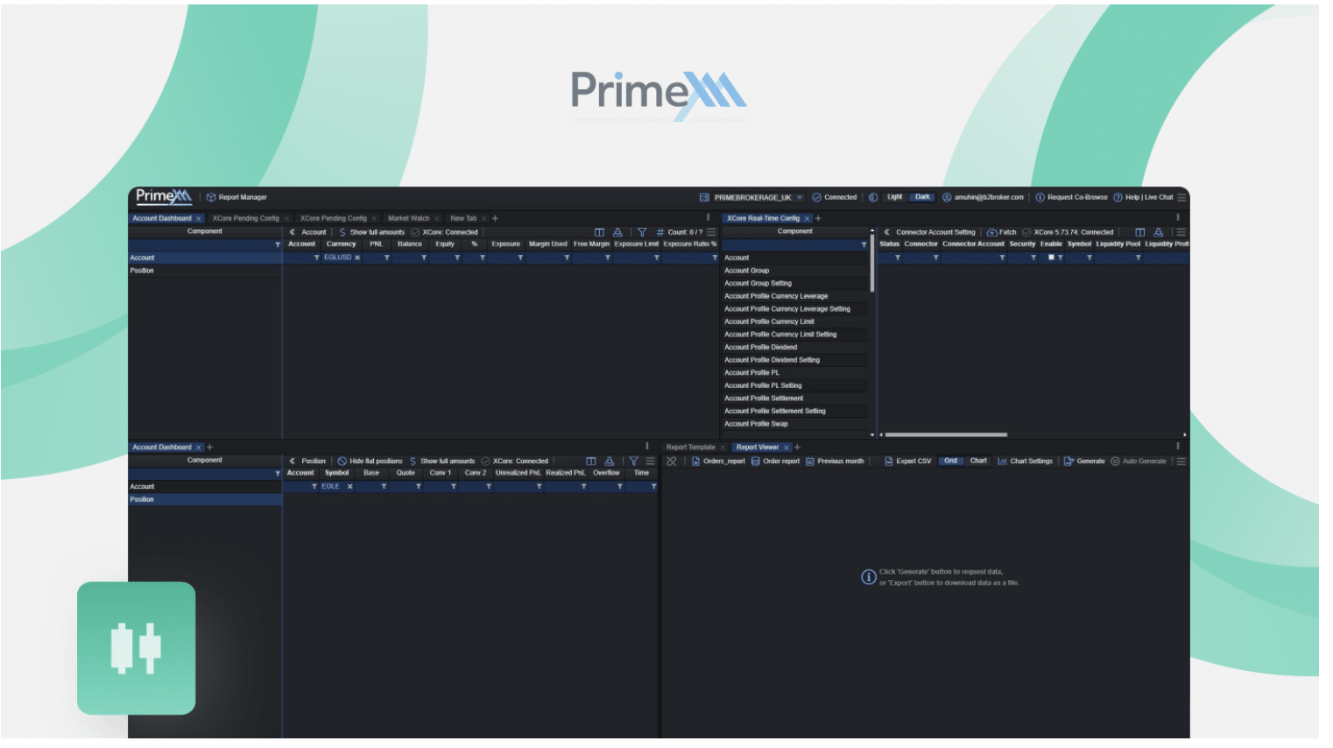The width and height of the screenshot is (1333, 748).
Task: Click the columns layout icon in Account panel
Action: tap(599, 232)
